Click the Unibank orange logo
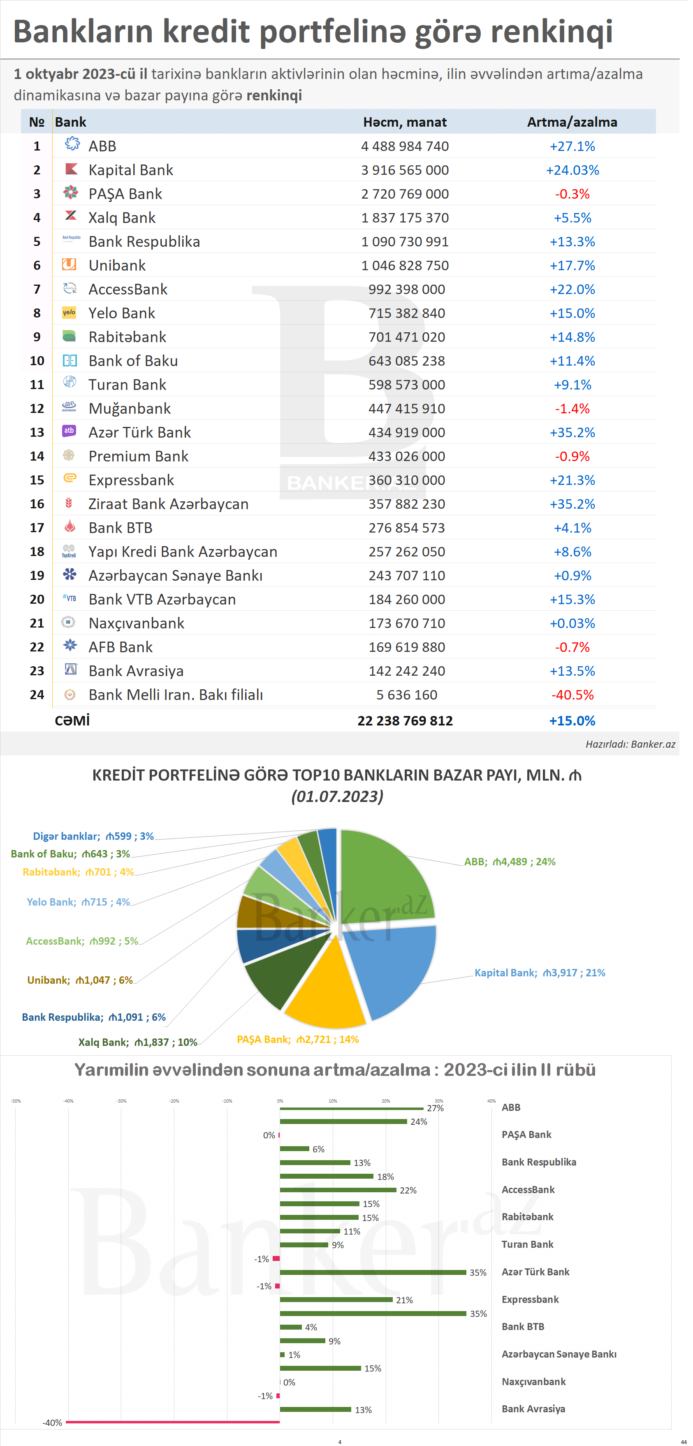The height and width of the screenshot is (1446, 693). [69, 264]
